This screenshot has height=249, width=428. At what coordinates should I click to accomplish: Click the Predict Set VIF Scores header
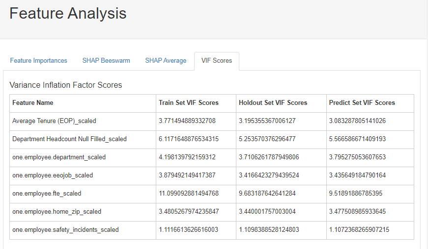pyautogui.click(x=362, y=103)
